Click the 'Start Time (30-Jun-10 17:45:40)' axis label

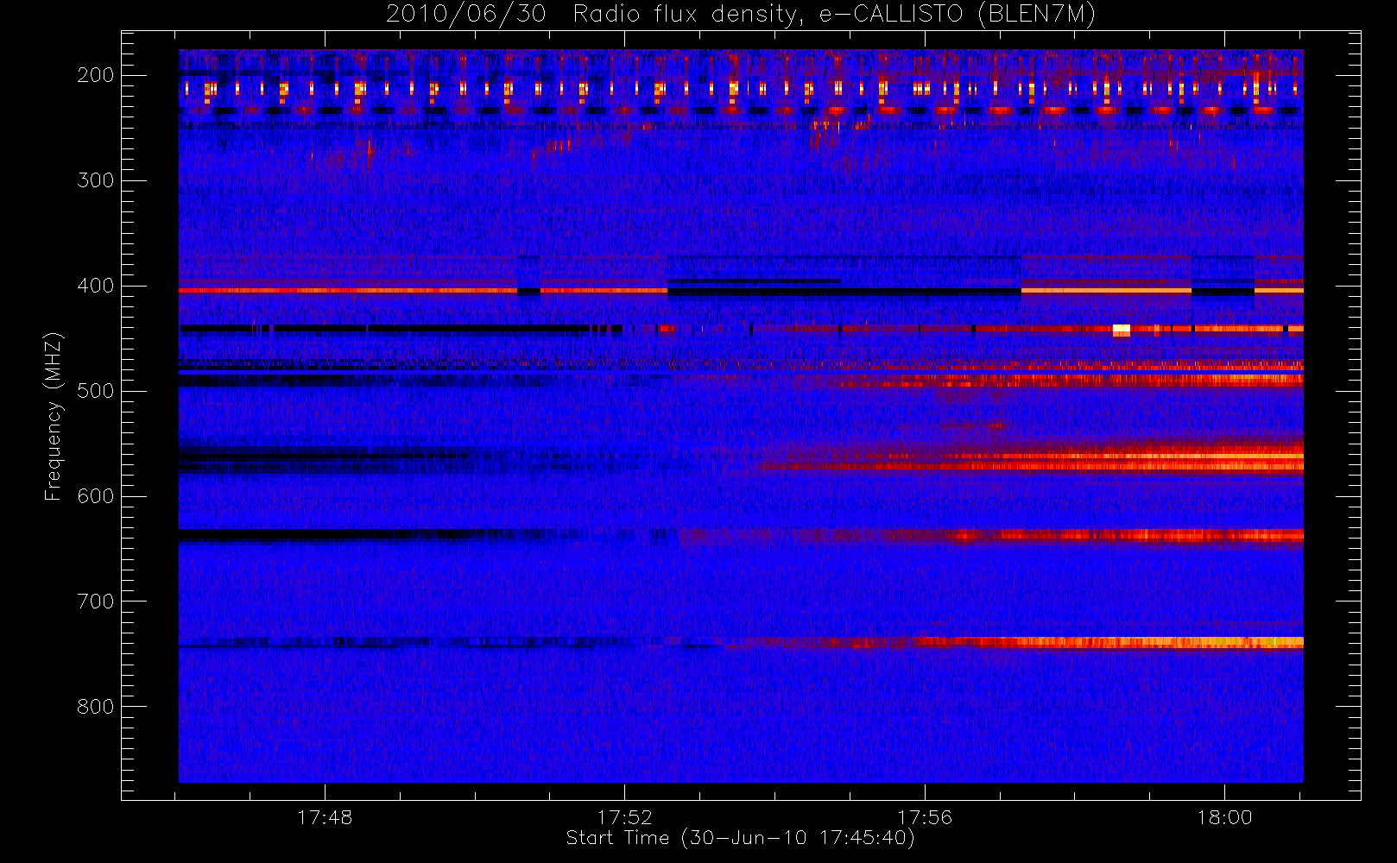coord(740,838)
